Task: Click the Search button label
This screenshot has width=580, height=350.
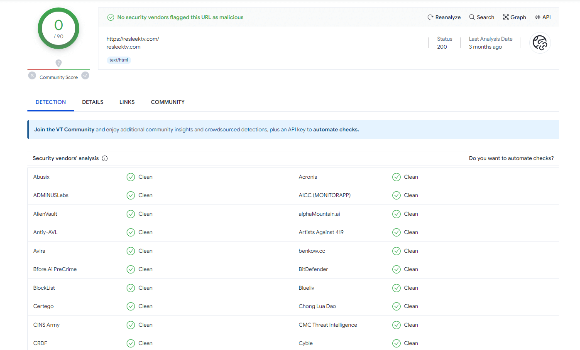Action: click(x=485, y=17)
